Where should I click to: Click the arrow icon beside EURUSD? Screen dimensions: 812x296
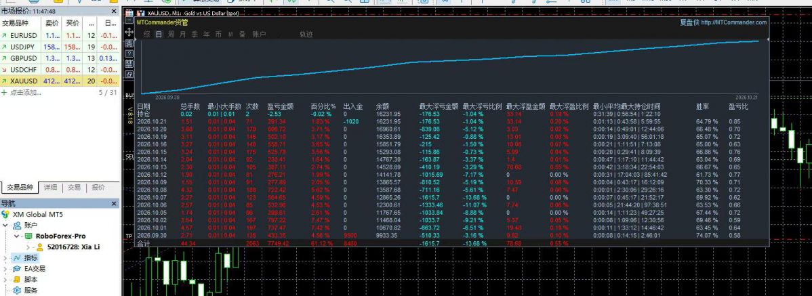(5, 36)
